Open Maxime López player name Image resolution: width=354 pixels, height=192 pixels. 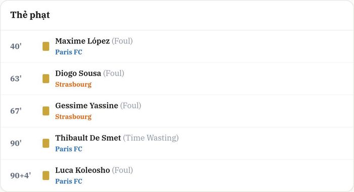pyautogui.click(x=82, y=41)
